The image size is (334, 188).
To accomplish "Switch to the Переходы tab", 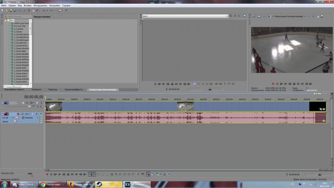I will pyautogui.click(x=53, y=89).
